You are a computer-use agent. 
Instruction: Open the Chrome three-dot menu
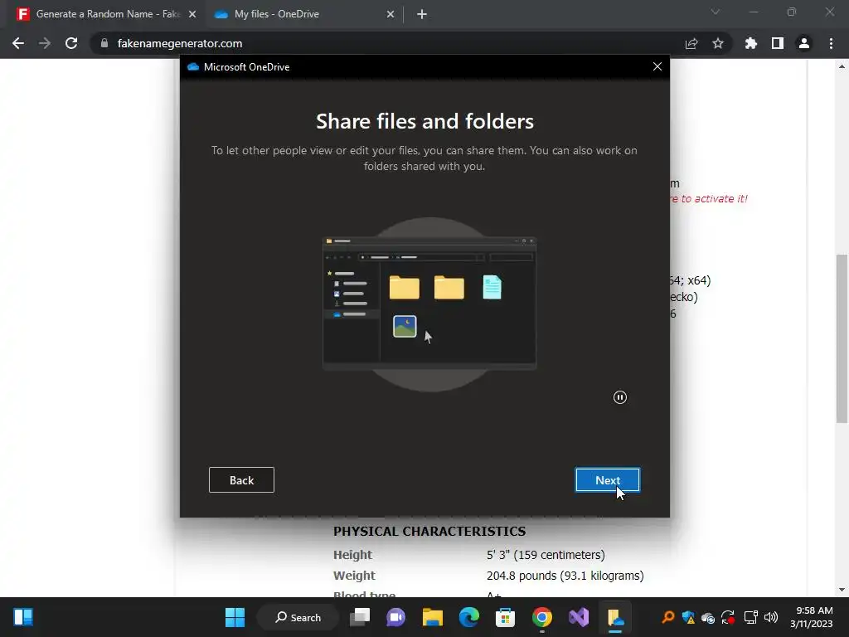point(831,43)
